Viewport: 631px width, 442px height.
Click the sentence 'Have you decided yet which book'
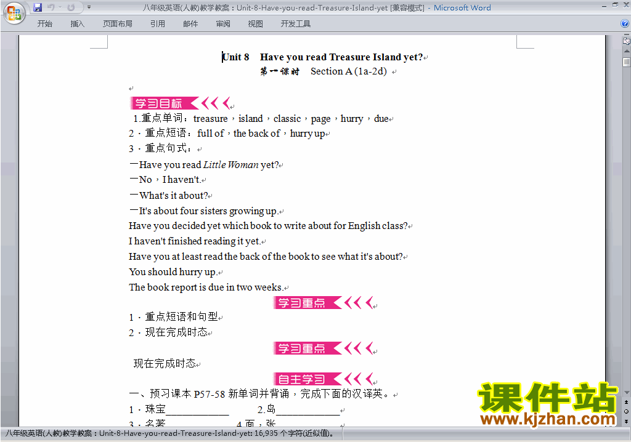point(200,226)
